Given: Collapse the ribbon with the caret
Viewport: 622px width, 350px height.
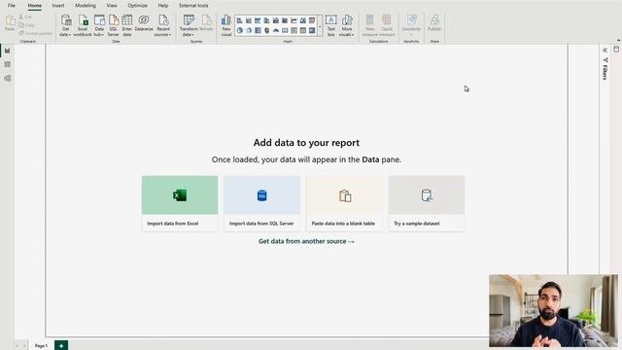Looking at the screenshot, I should [618, 41].
